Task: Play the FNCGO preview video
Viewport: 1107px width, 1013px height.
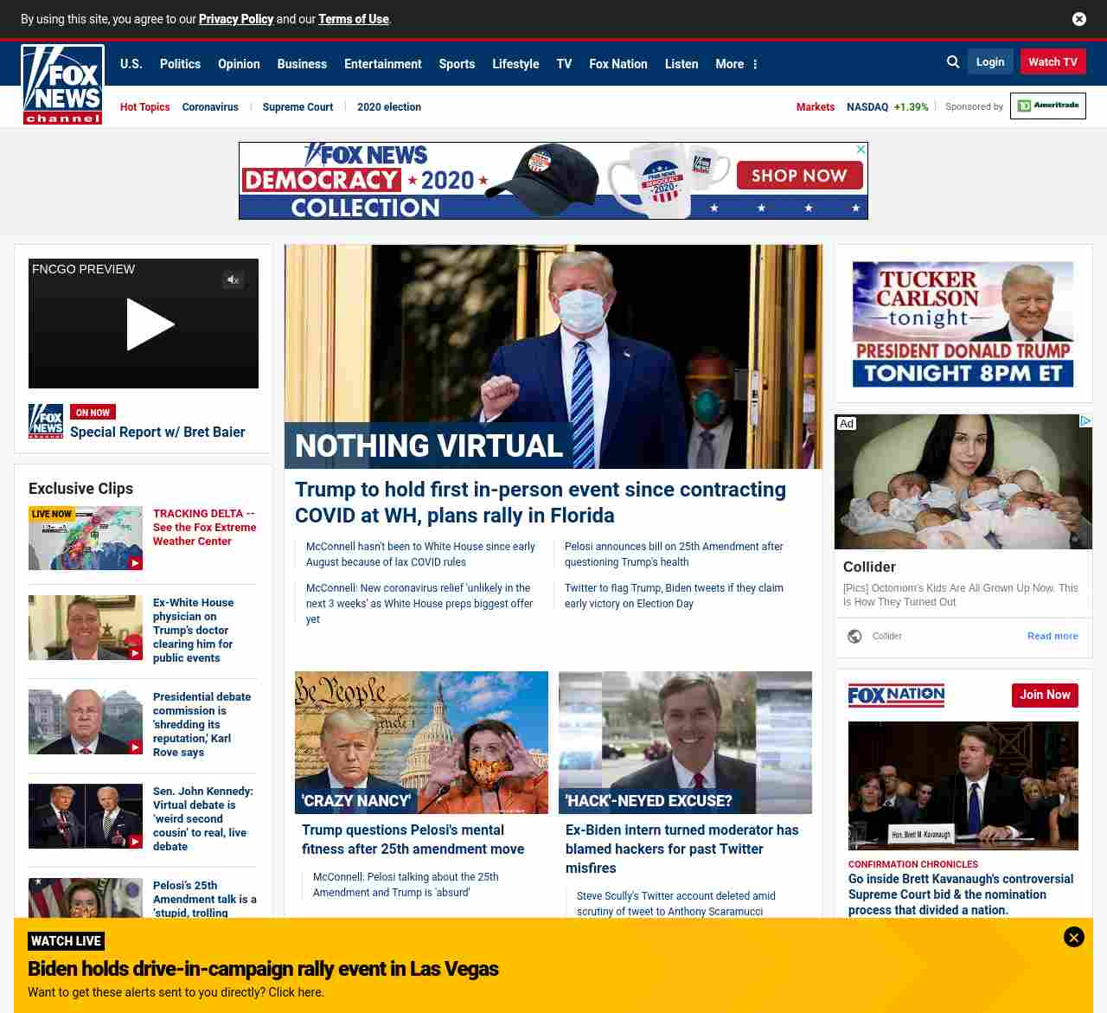Action: pos(150,324)
